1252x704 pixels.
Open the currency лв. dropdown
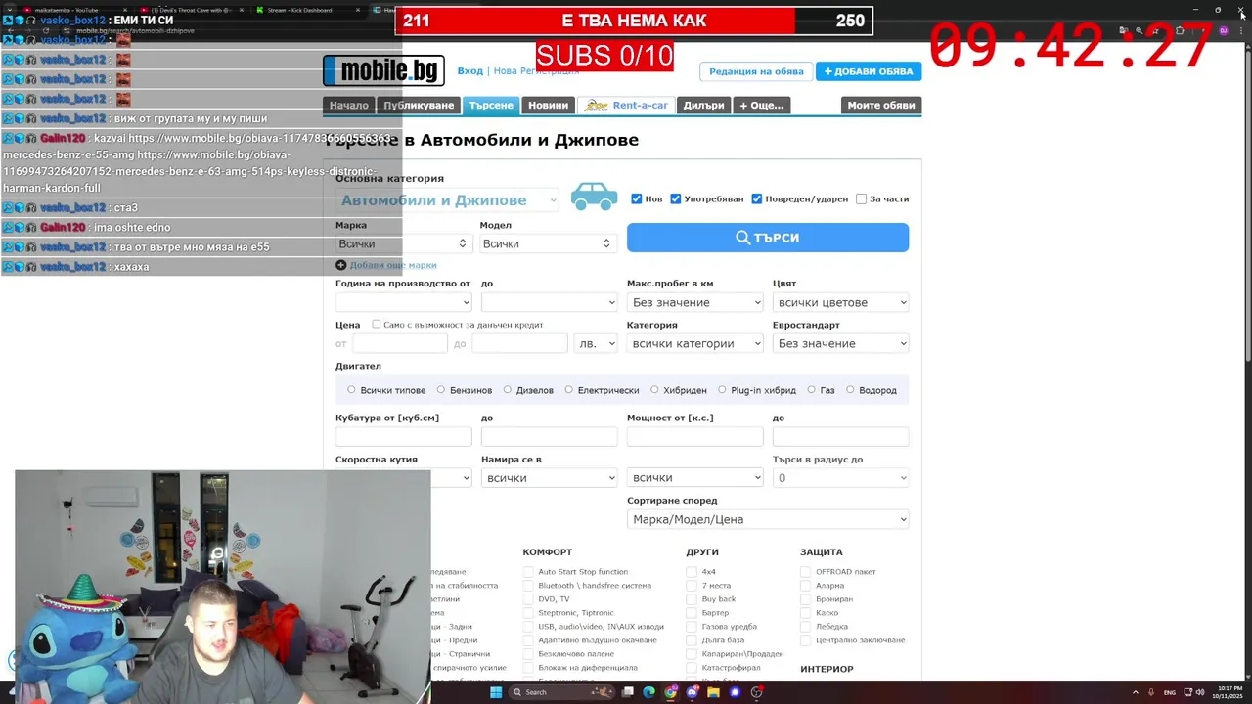(597, 343)
